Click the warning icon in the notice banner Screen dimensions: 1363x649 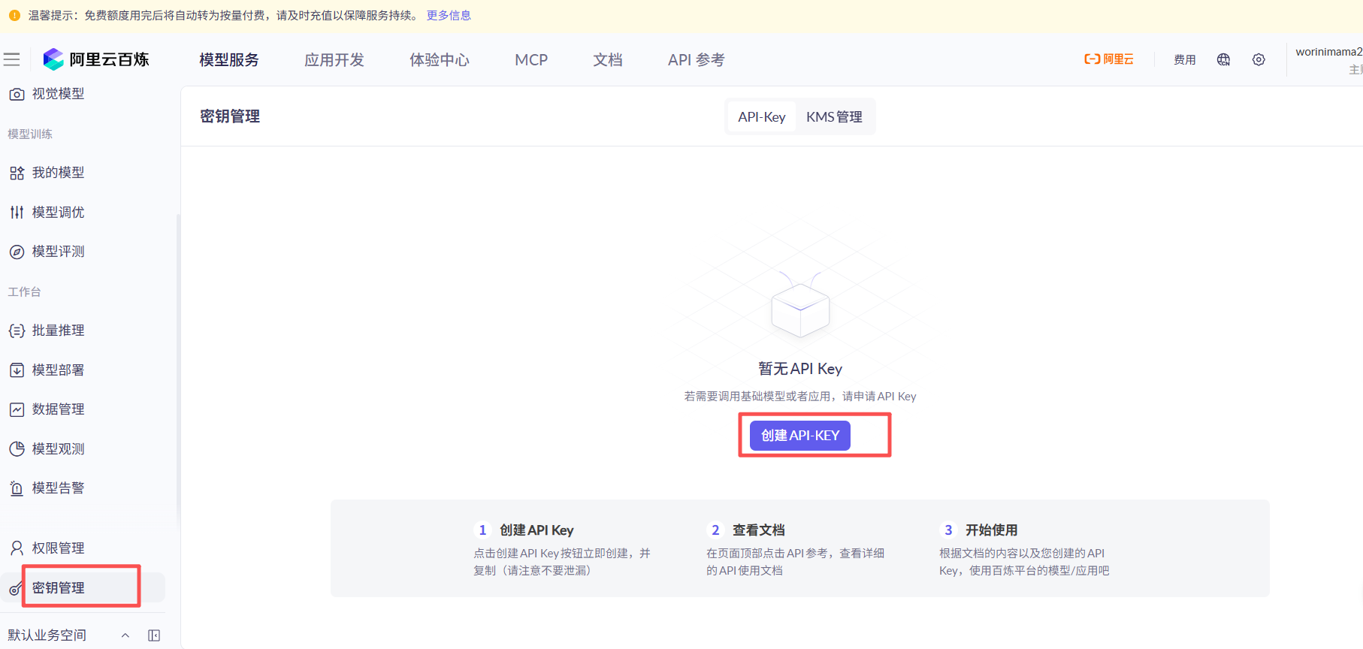click(14, 16)
